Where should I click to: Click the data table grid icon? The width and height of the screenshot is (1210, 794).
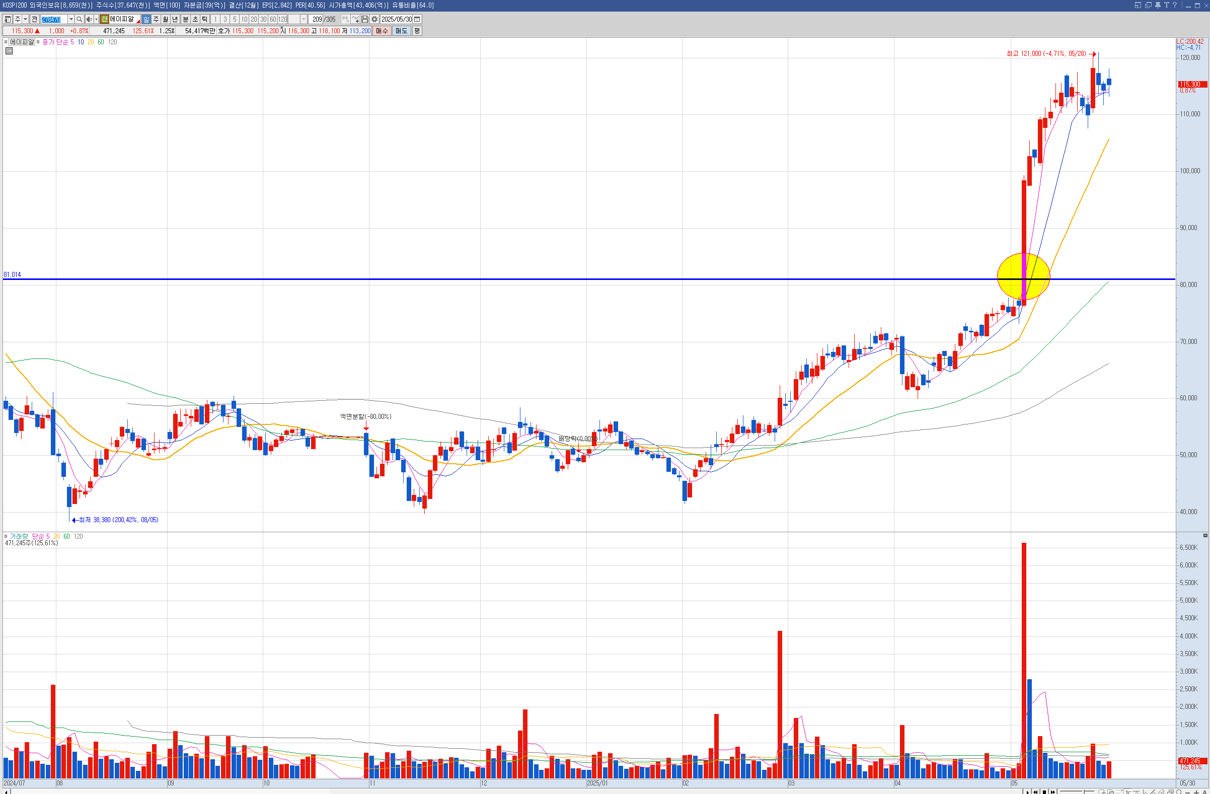[9, 51]
